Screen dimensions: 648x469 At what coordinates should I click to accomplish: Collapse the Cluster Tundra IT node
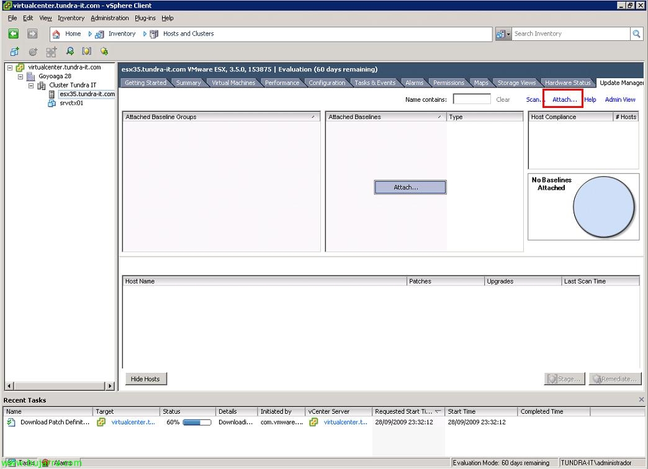pos(31,86)
